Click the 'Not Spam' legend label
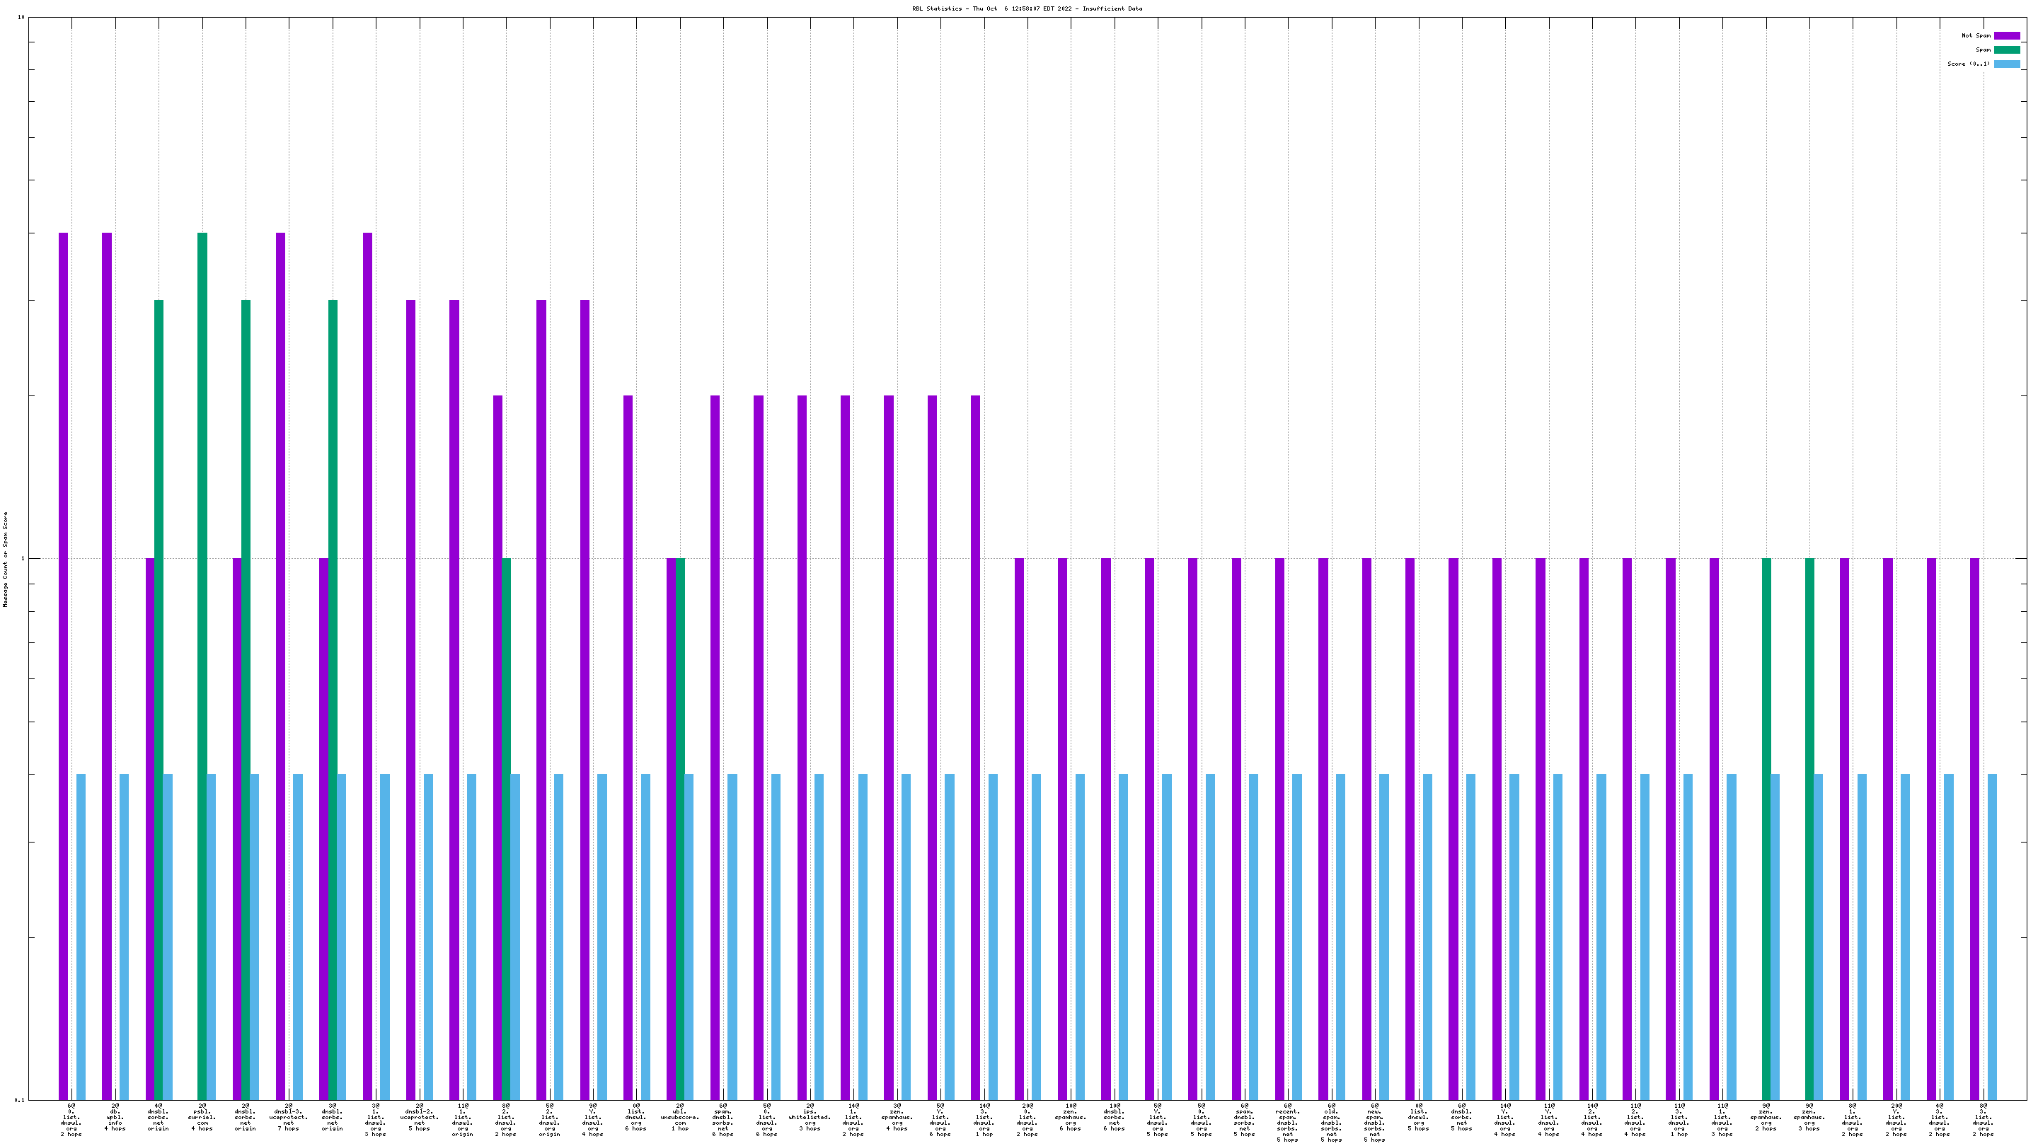2038x1146 pixels. pos(1976,35)
